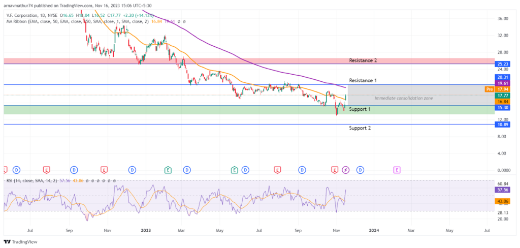The width and height of the screenshot is (520, 248).
Task: Select the dividend D marker right of lightning bolt
Action: tap(360, 170)
